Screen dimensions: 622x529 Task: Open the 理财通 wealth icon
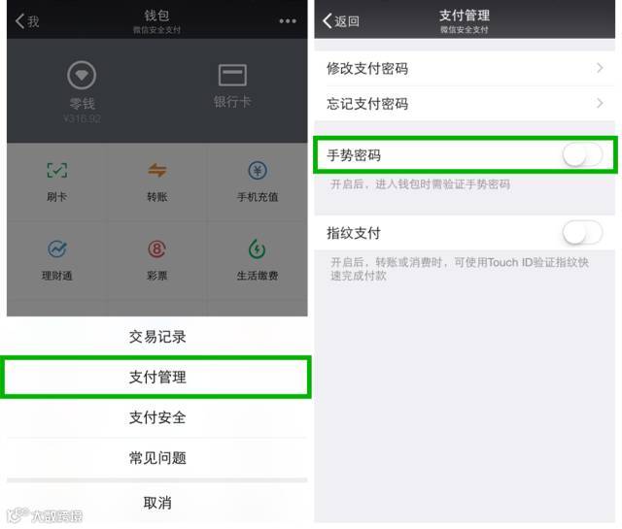click(57, 248)
